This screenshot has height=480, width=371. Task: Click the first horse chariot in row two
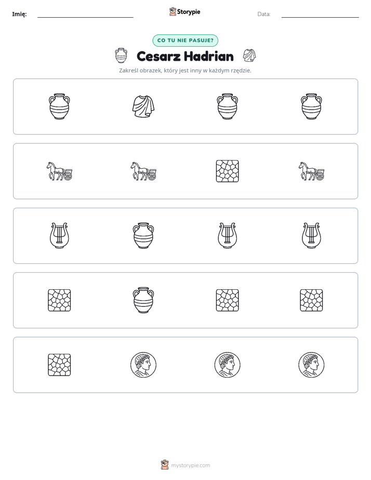[x=59, y=171]
